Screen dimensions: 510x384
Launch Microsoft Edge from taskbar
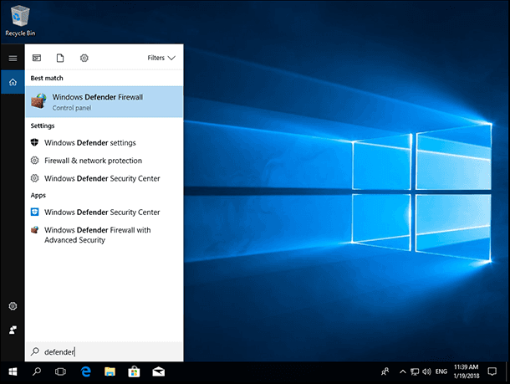[86, 371]
